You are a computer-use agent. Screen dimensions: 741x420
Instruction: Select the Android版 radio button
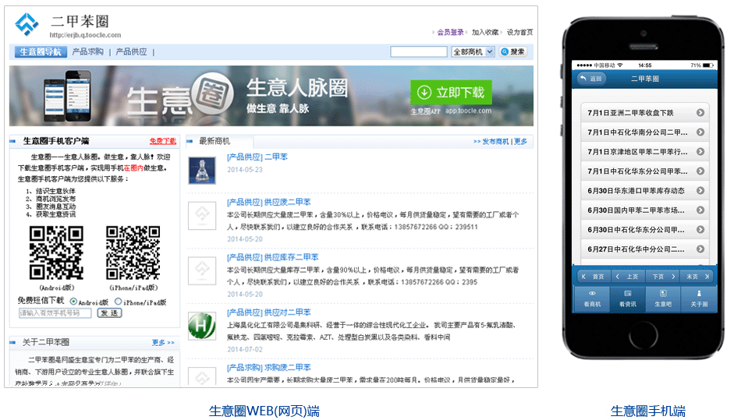(x=73, y=301)
